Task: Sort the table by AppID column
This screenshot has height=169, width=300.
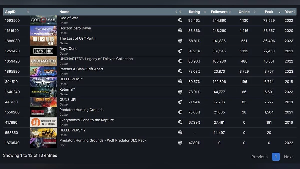Action: click(10, 12)
